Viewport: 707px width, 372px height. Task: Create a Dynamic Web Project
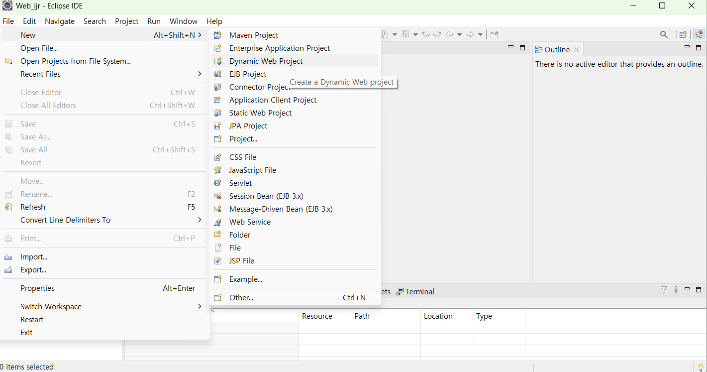295,61
